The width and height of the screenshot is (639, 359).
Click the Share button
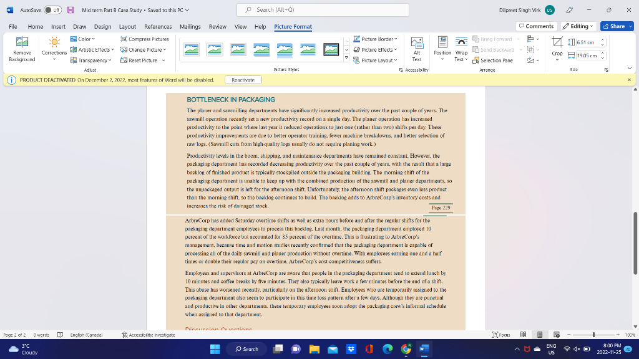614,26
